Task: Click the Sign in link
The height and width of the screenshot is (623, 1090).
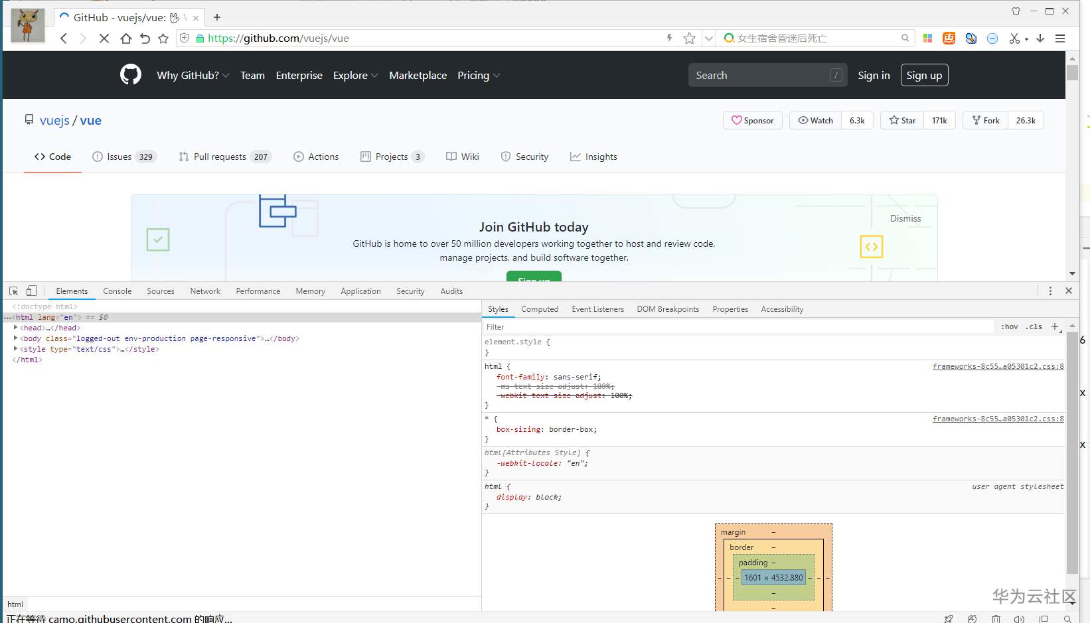Action: click(874, 75)
